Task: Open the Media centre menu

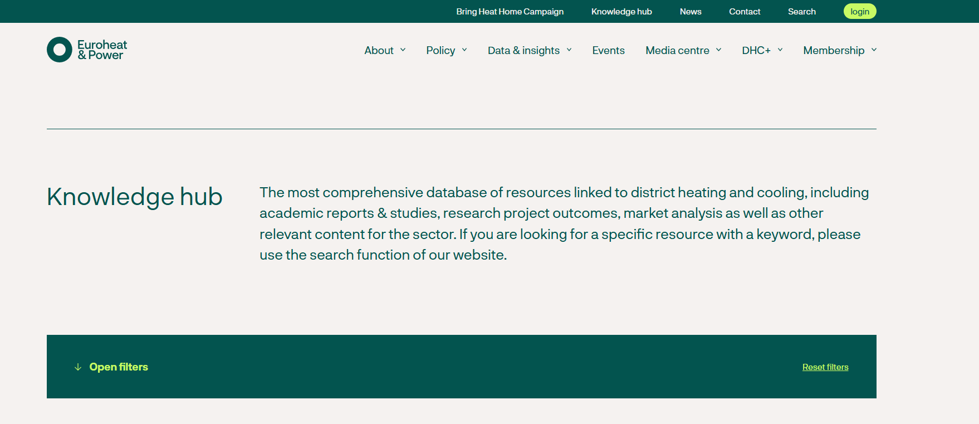Action: [677, 50]
